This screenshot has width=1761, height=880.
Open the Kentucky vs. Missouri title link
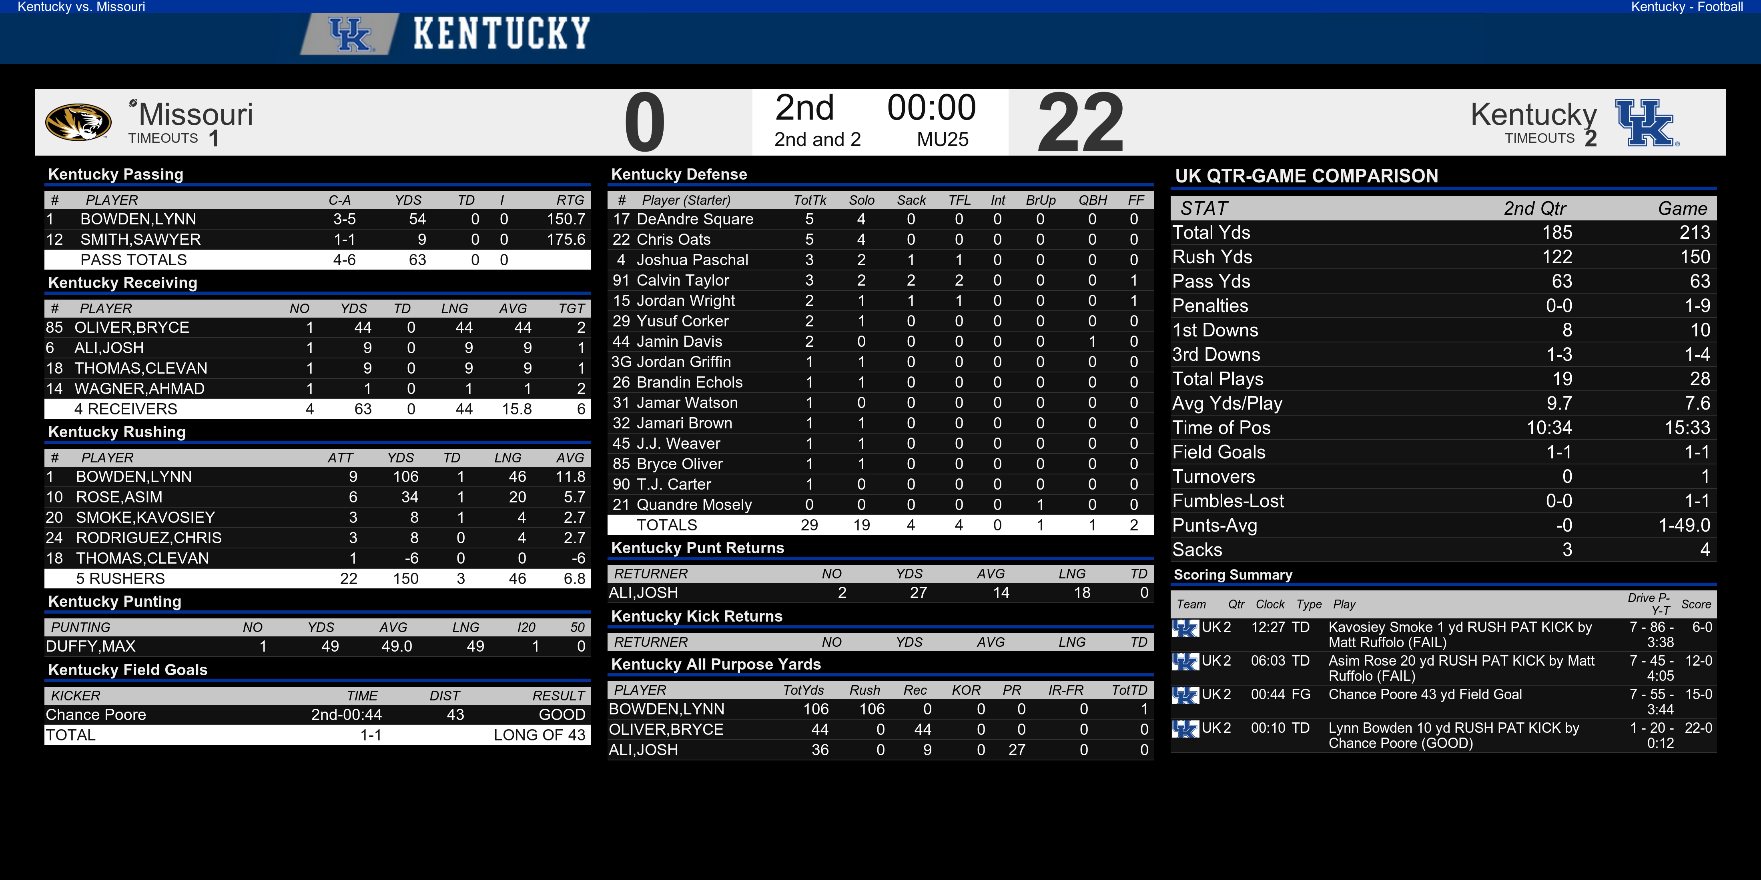pos(81,7)
